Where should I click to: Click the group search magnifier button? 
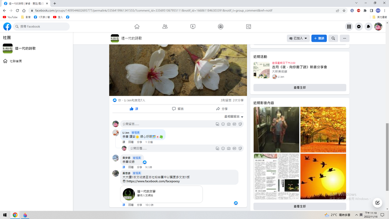click(x=333, y=38)
